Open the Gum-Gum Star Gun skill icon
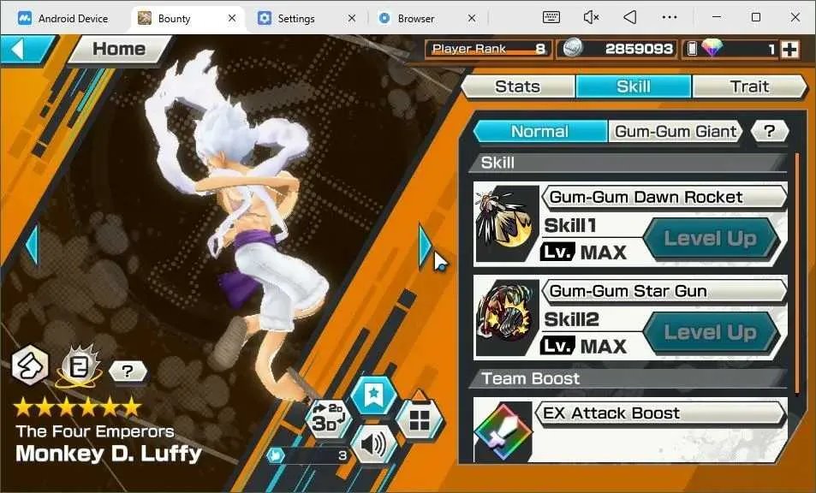816x493 pixels. tap(508, 318)
